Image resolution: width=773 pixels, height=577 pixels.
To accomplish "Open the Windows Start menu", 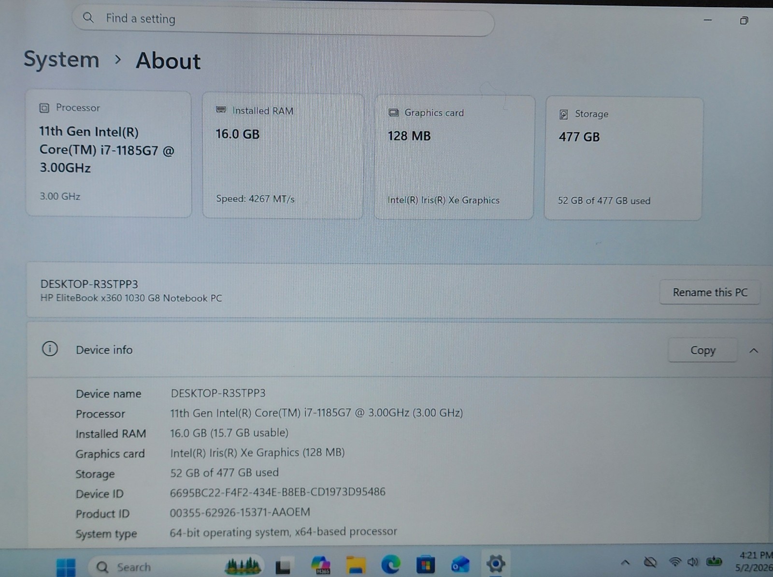I will pyautogui.click(x=66, y=566).
